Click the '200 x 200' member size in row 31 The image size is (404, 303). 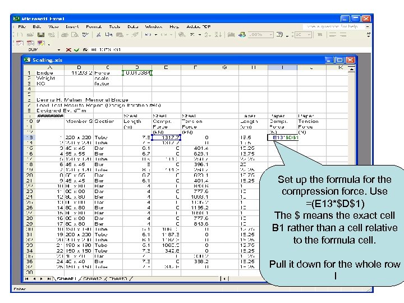[x=79, y=235]
